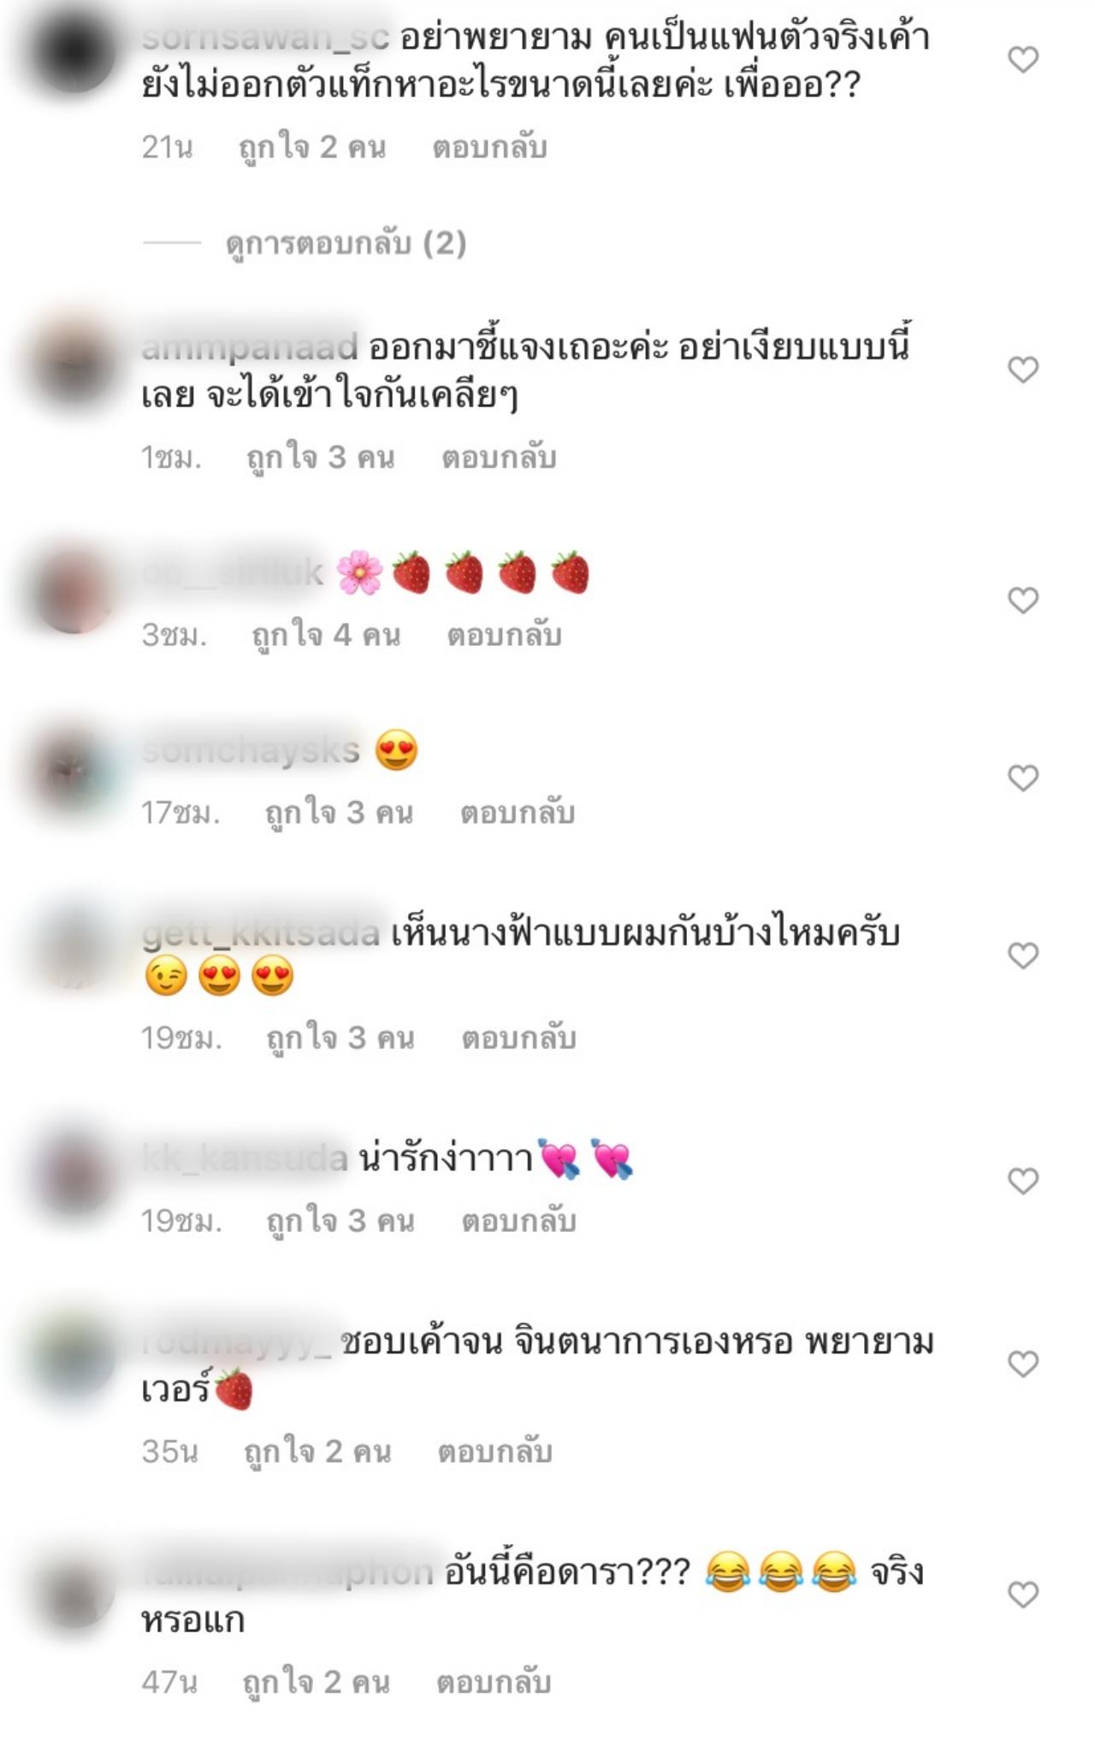Tap the heart beside kk_kansuda's comment
The height and width of the screenshot is (1746, 1095).
[1023, 1181]
